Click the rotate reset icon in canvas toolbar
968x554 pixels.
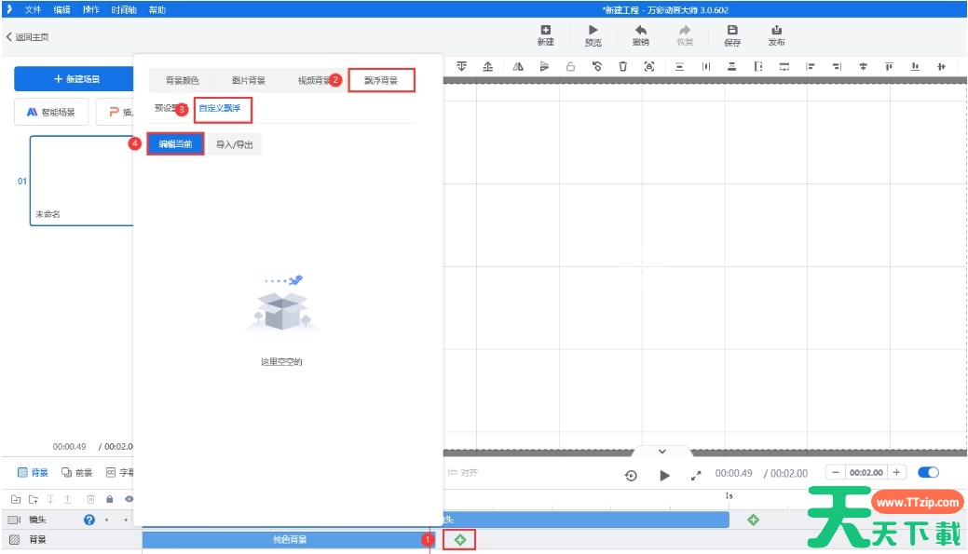click(x=597, y=66)
